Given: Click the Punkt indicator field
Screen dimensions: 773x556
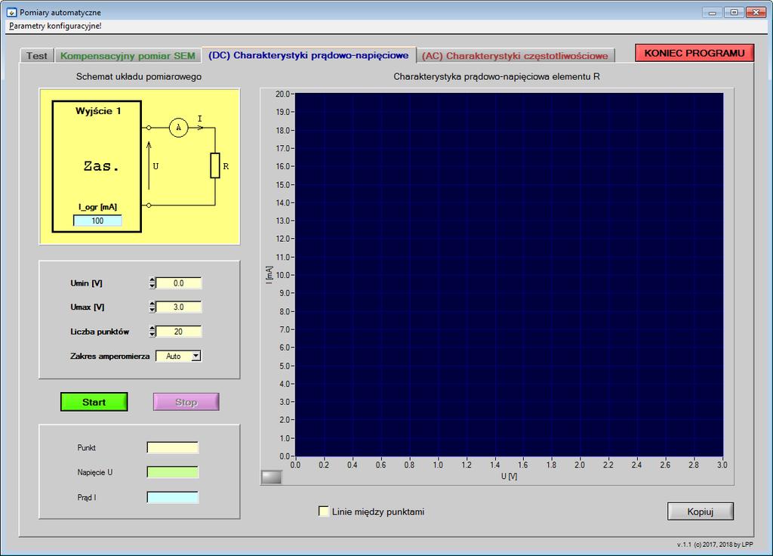Looking at the screenshot, I should [173, 447].
